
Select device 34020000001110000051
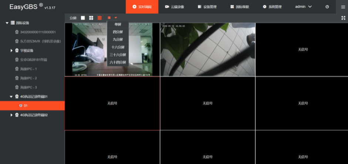pyautogui.click(x=38, y=32)
